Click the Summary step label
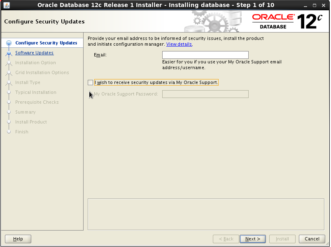This screenshot has height=247, width=331. [26, 112]
